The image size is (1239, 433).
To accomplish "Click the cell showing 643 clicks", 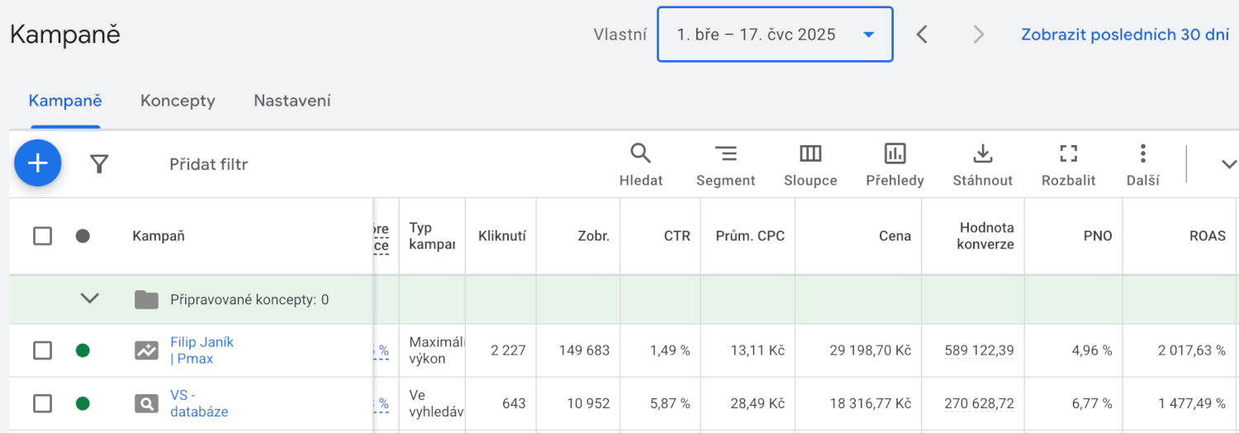I will pos(514,403).
